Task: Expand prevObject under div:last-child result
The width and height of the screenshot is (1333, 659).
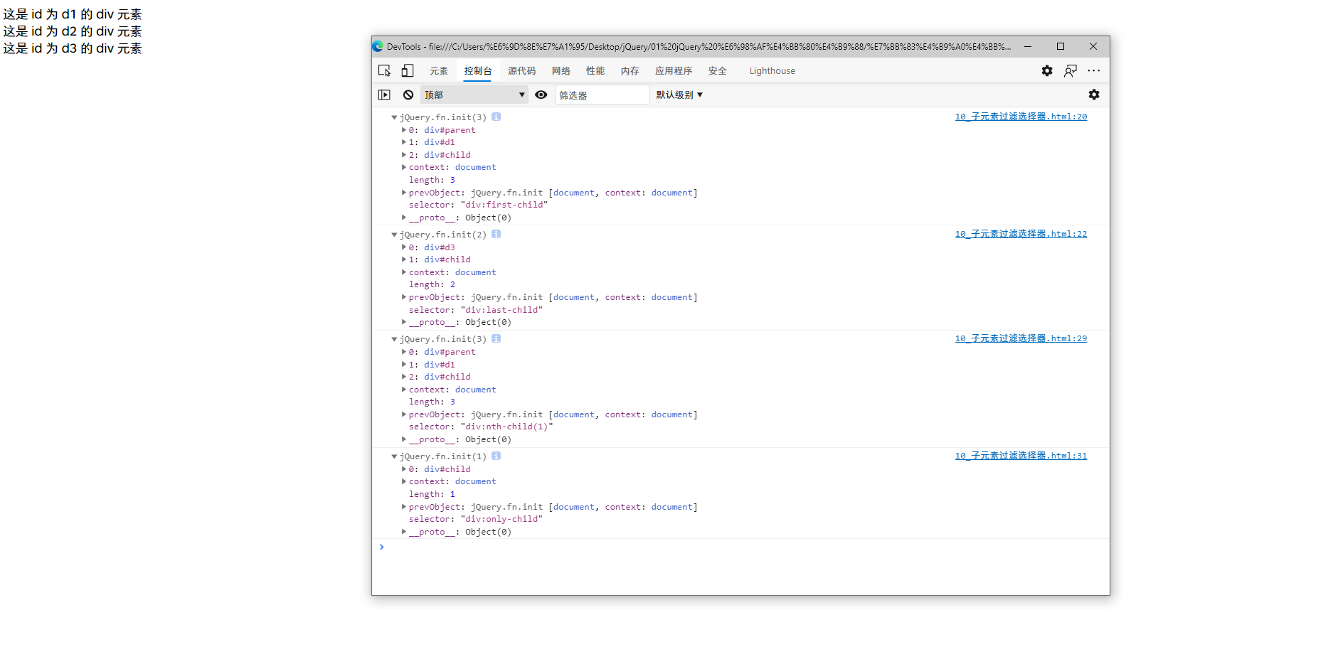Action: click(404, 297)
